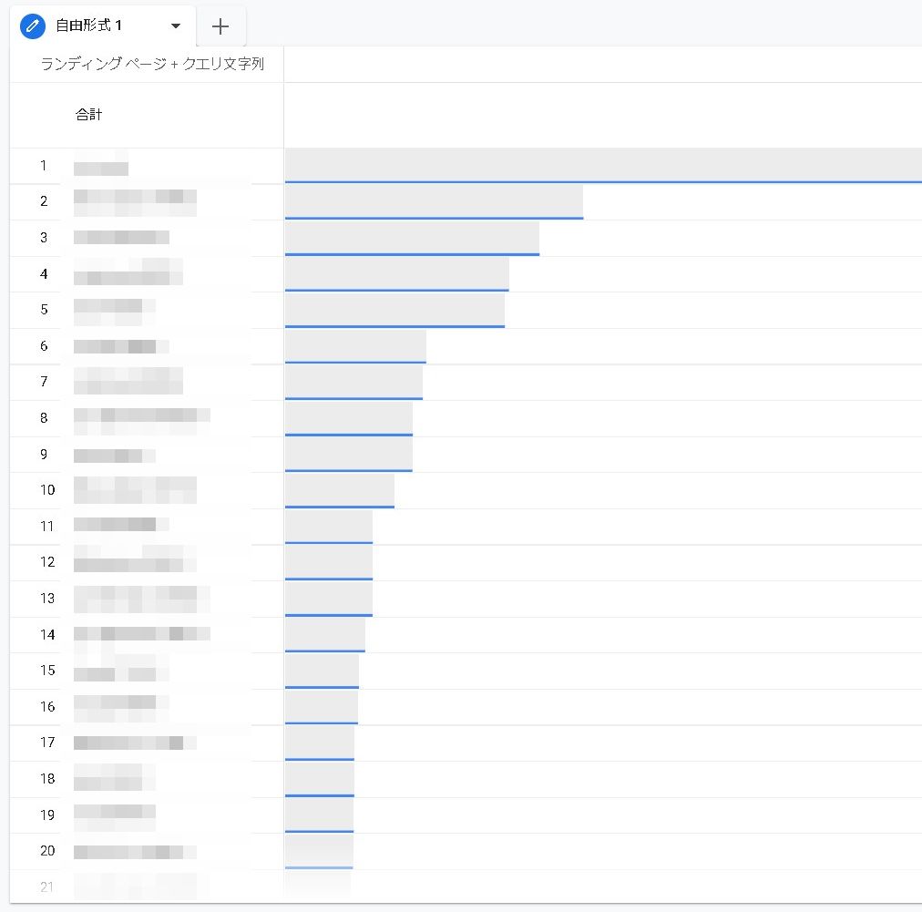Screen dimensions: 922x912
Task: Select the 自由形式 1 tab label
Action: pos(89,26)
